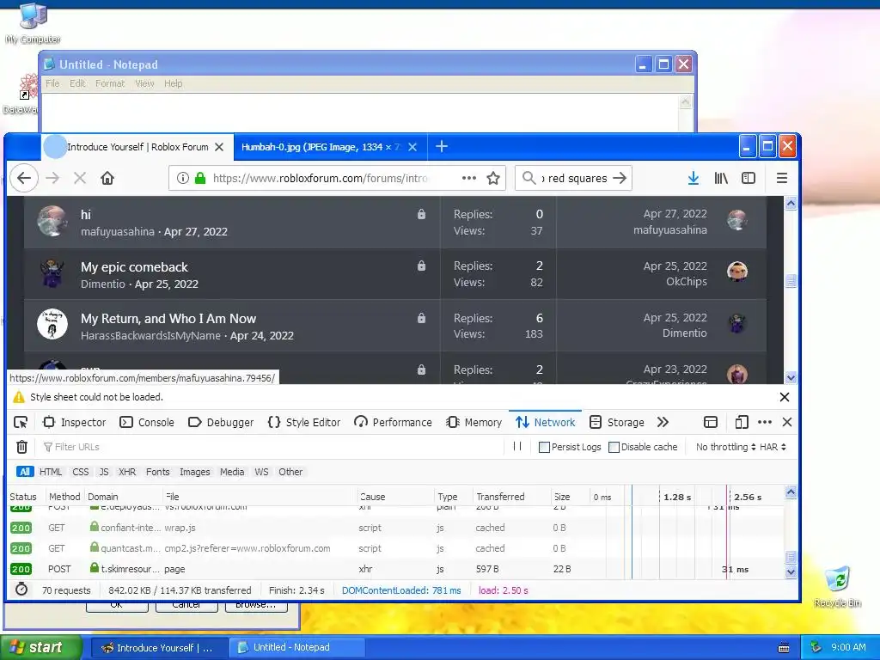Image resolution: width=880 pixels, height=660 pixels.
Task: Click network list scrollbar up arrow
Action: click(x=791, y=492)
